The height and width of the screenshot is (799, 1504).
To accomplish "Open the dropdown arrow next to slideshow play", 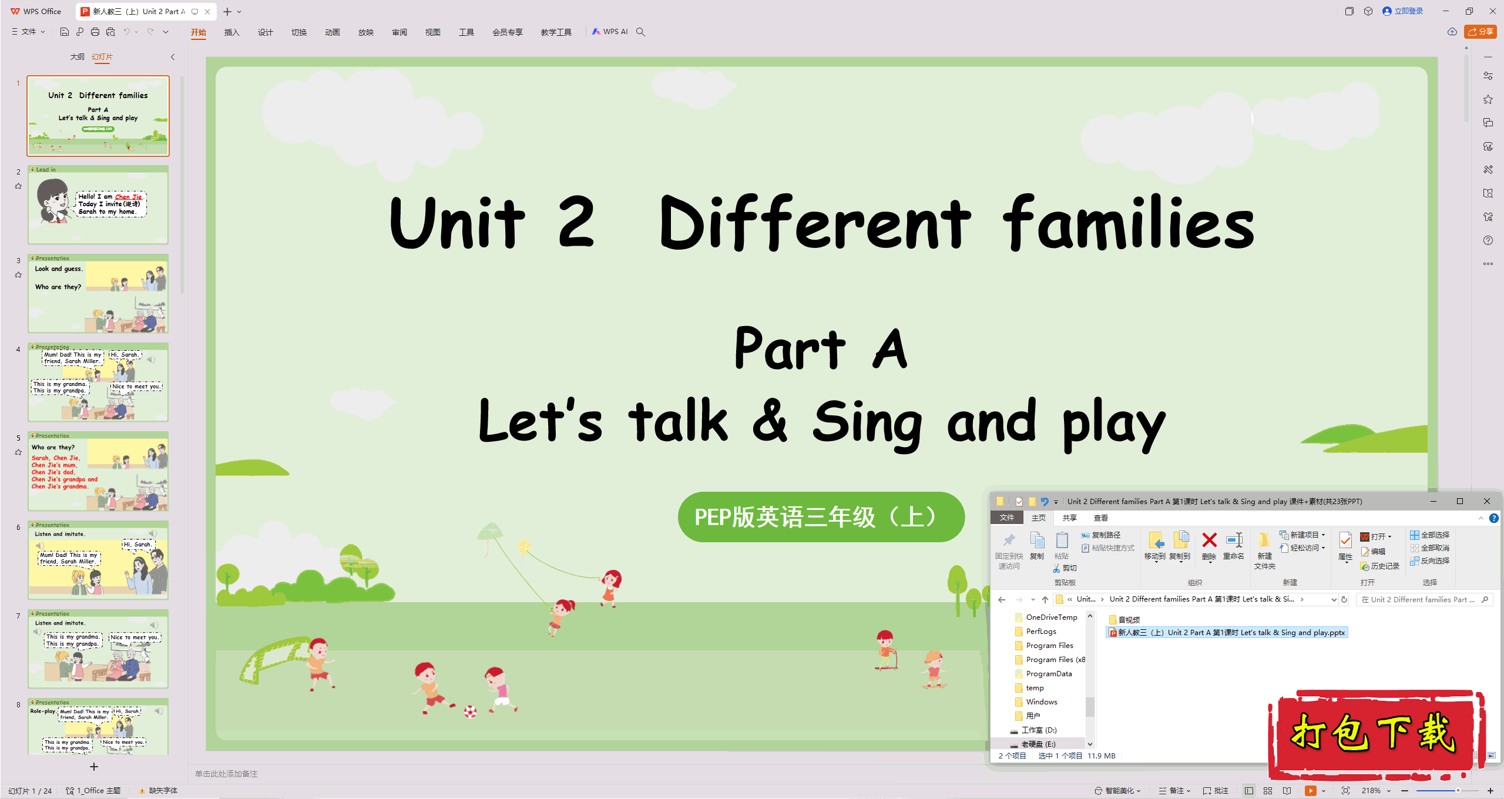I will [1323, 791].
